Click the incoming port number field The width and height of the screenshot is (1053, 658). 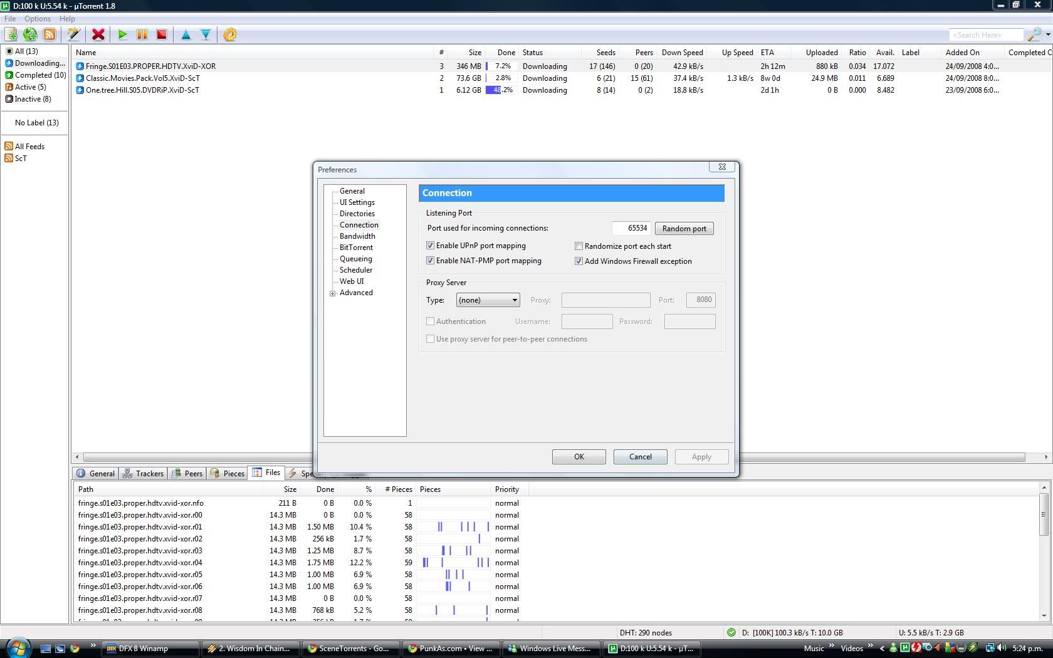coord(631,228)
